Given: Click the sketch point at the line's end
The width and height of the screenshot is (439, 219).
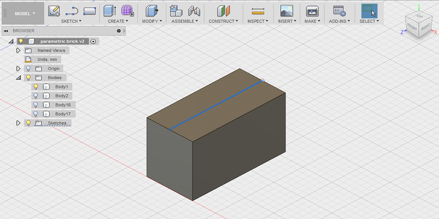Looking at the screenshot, I should [x=262, y=81].
